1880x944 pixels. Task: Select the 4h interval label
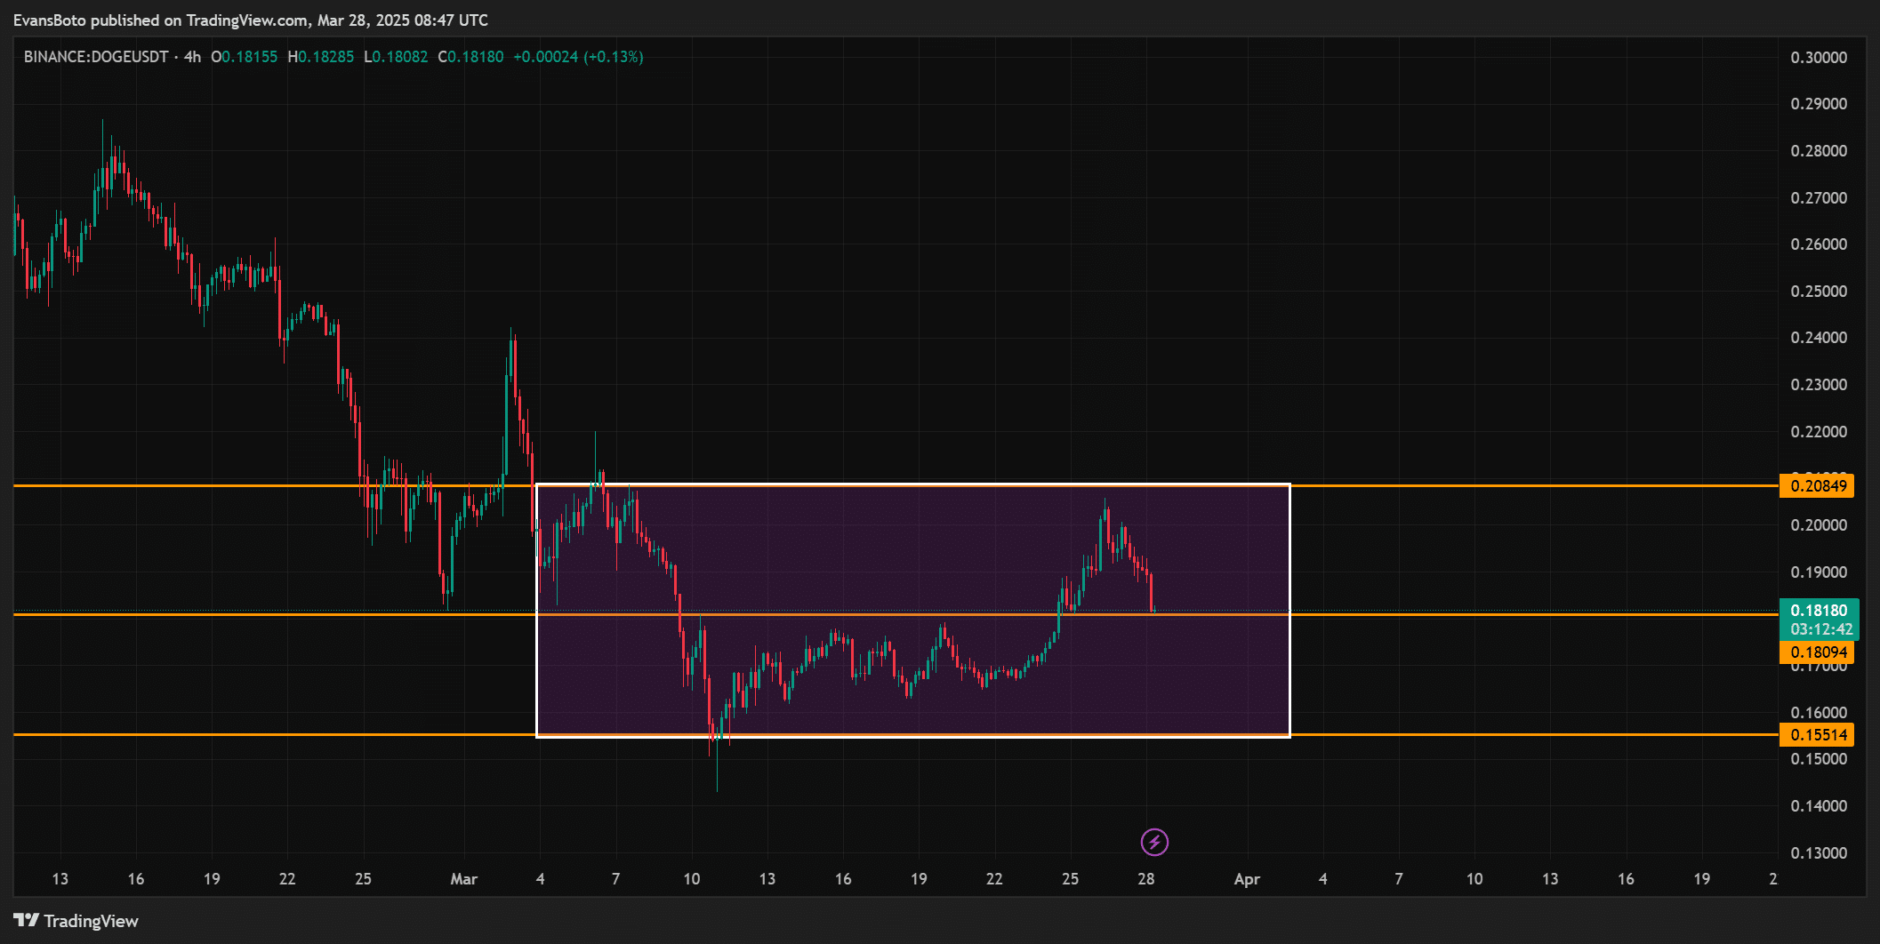(192, 57)
